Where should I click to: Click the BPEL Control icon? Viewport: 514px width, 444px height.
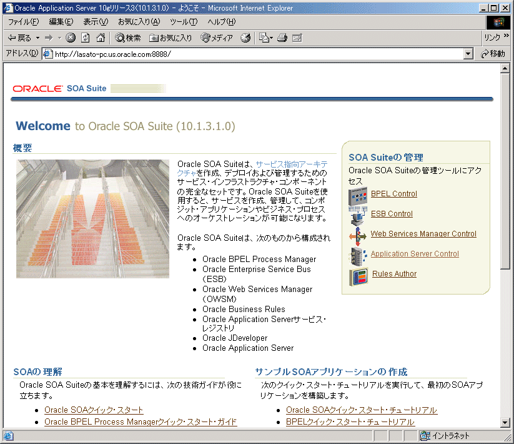click(358, 196)
